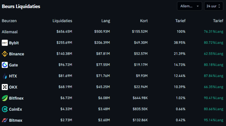Open the Binance exchange name link
The height and width of the screenshot is (126, 226).
[16, 54]
